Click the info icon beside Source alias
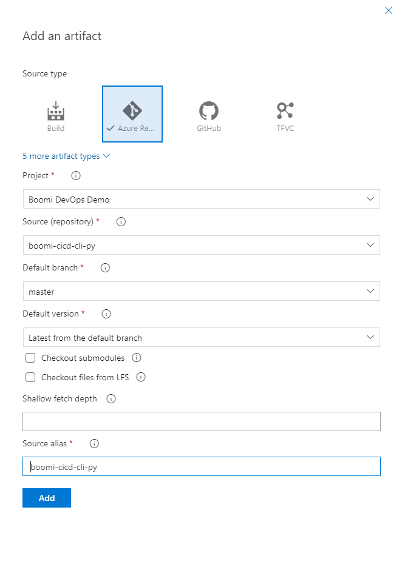The height and width of the screenshot is (567, 402). 94,444
